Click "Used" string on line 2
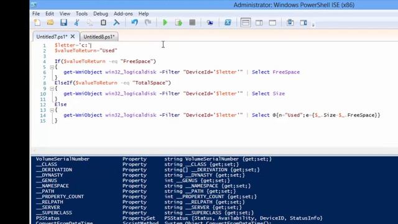 tap(108, 50)
